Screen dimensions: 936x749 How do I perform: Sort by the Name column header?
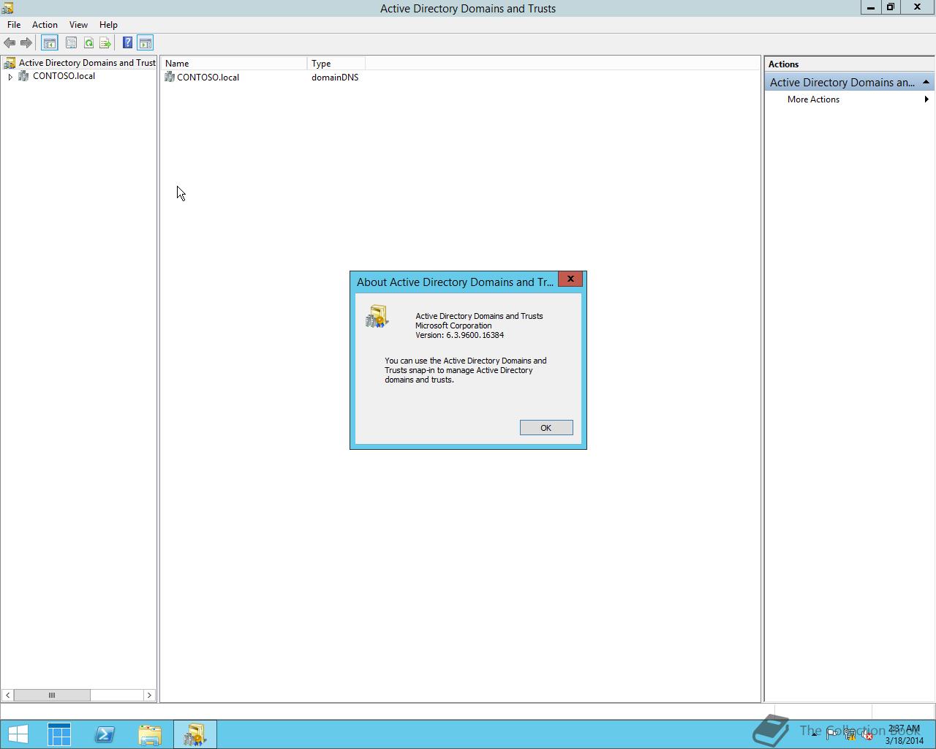pyautogui.click(x=234, y=64)
